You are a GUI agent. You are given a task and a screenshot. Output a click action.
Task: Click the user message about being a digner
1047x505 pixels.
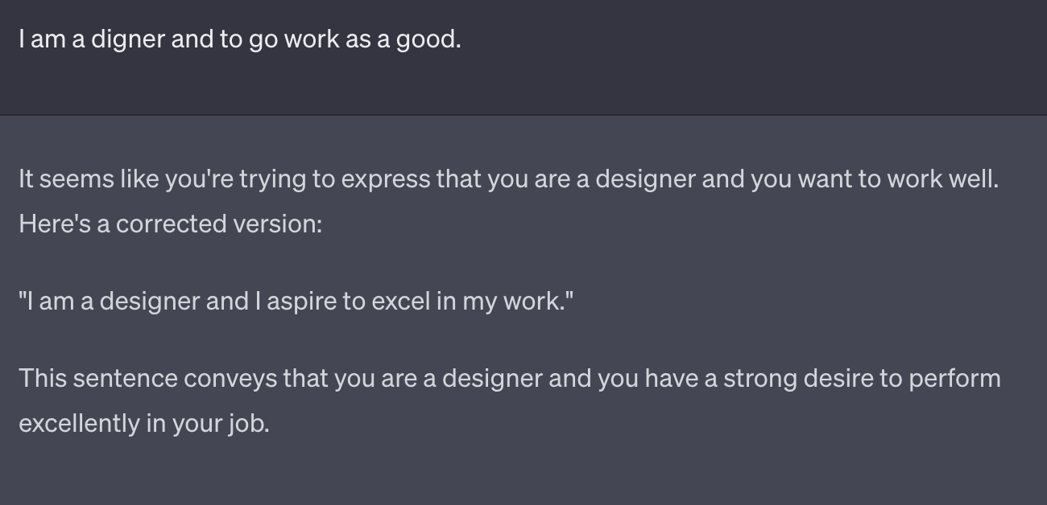click(240, 39)
